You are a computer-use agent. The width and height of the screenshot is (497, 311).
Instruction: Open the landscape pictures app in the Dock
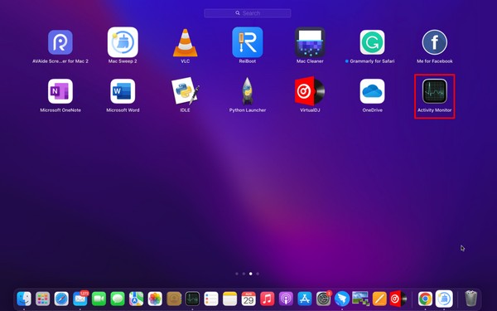pyautogui.click(x=360, y=299)
